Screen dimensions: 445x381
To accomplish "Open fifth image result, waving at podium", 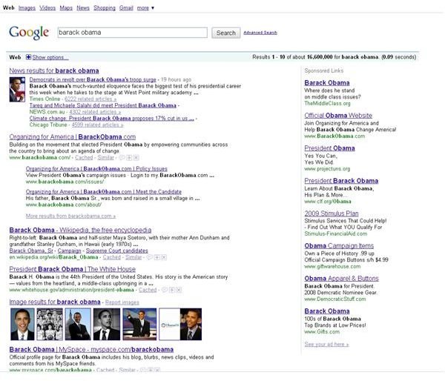I will 139,324.
